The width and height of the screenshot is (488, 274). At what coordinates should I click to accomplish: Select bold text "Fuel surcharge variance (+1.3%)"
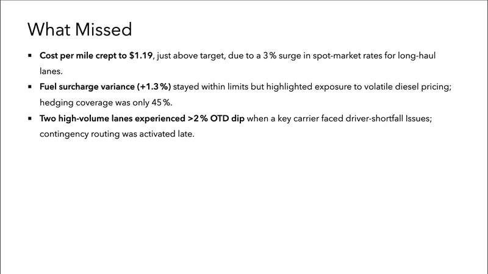point(105,87)
